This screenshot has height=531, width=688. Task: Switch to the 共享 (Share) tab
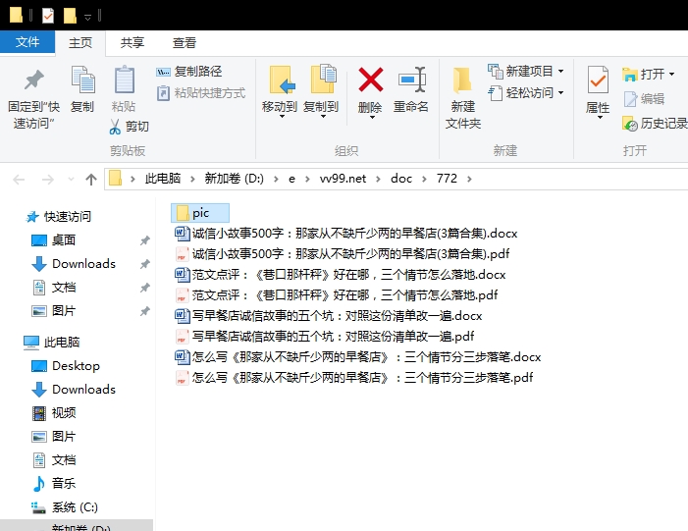[132, 43]
